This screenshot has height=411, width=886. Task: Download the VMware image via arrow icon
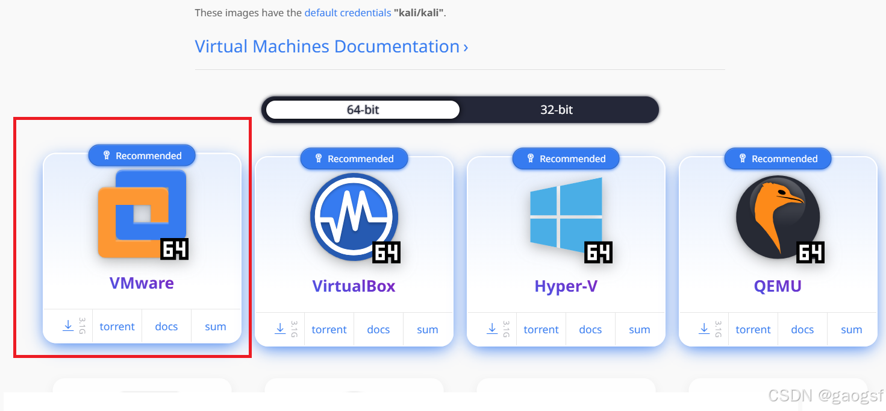(x=68, y=326)
